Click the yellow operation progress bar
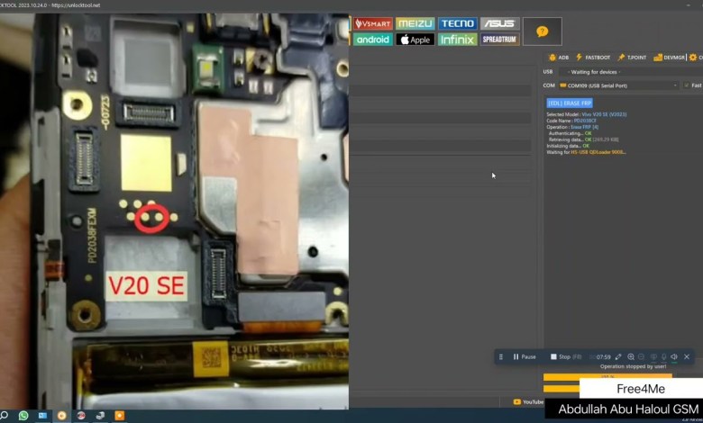The width and height of the screenshot is (703, 423). coord(595,377)
